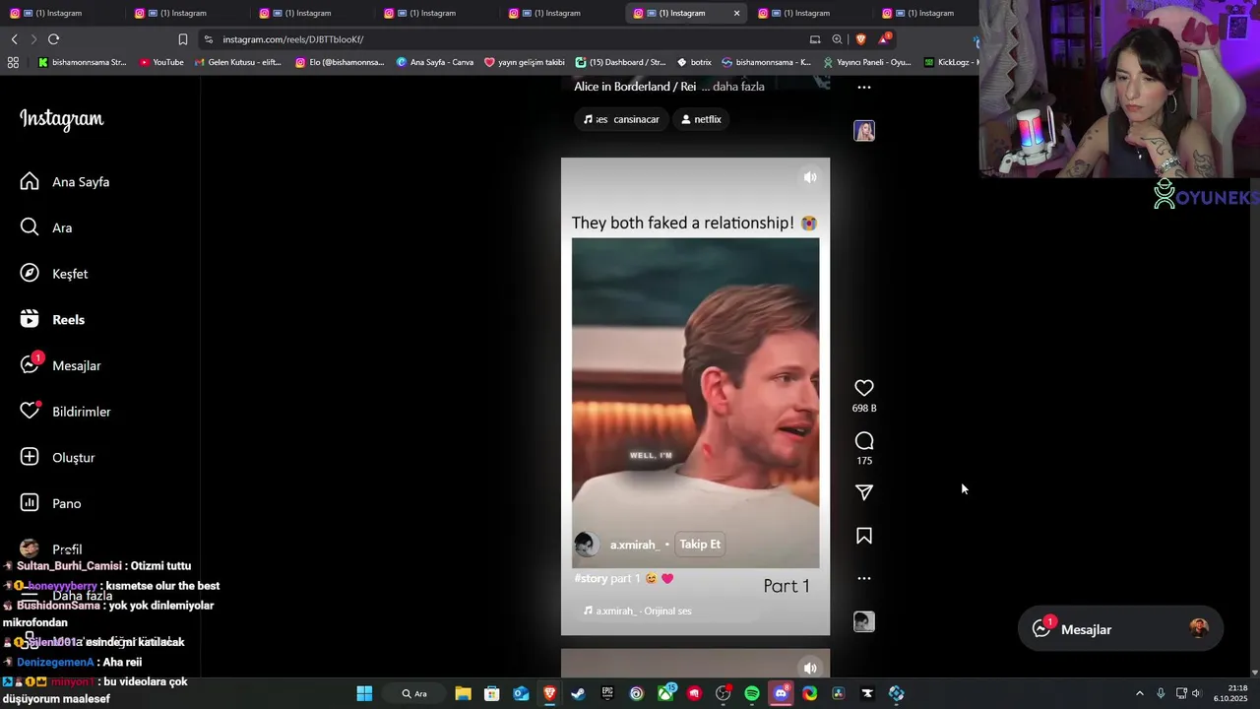Image resolution: width=1260 pixels, height=709 pixels.
Task: Reload the Instagram page
Action: (53, 39)
